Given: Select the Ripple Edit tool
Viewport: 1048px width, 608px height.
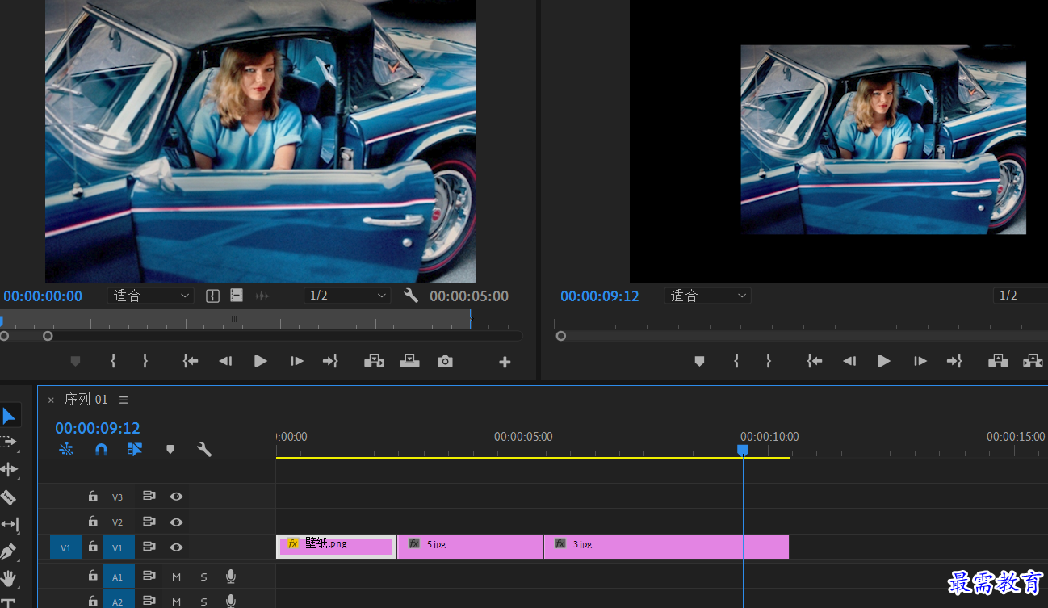Looking at the screenshot, I should click(8, 469).
